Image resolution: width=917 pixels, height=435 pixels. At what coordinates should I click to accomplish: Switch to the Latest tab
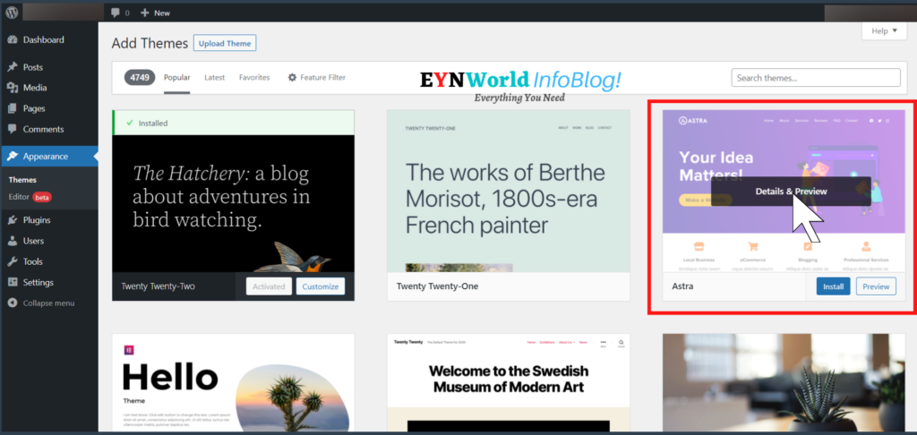[215, 77]
